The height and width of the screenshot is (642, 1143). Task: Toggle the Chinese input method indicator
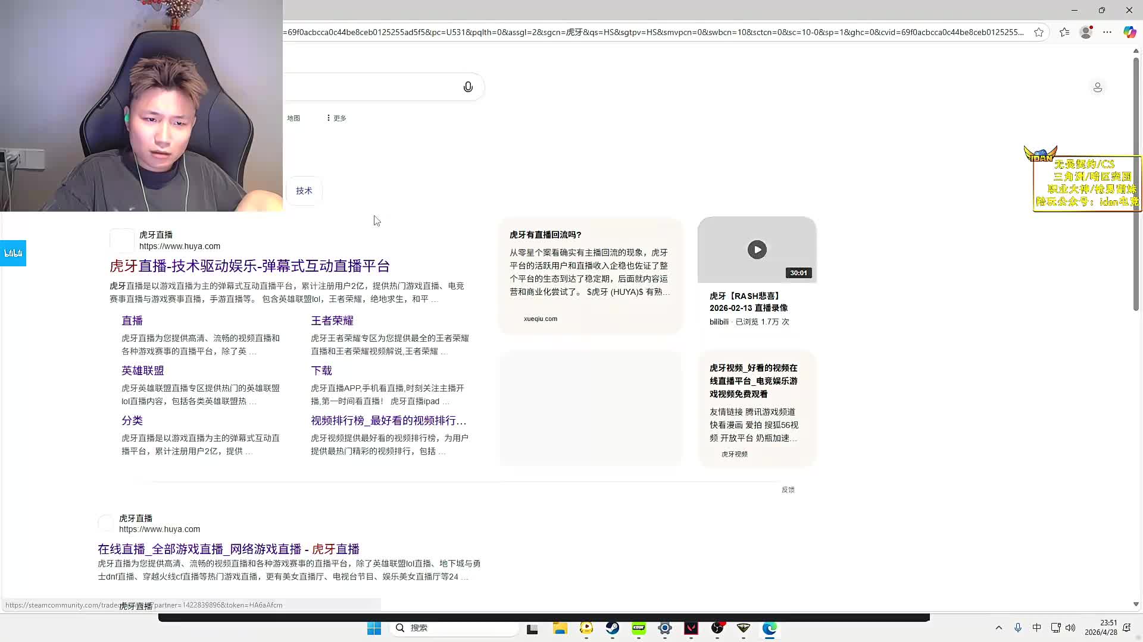pyautogui.click(x=1036, y=628)
